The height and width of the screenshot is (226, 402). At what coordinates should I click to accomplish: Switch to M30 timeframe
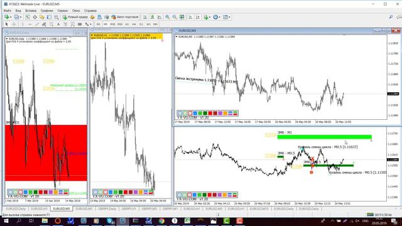coord(120,24)
